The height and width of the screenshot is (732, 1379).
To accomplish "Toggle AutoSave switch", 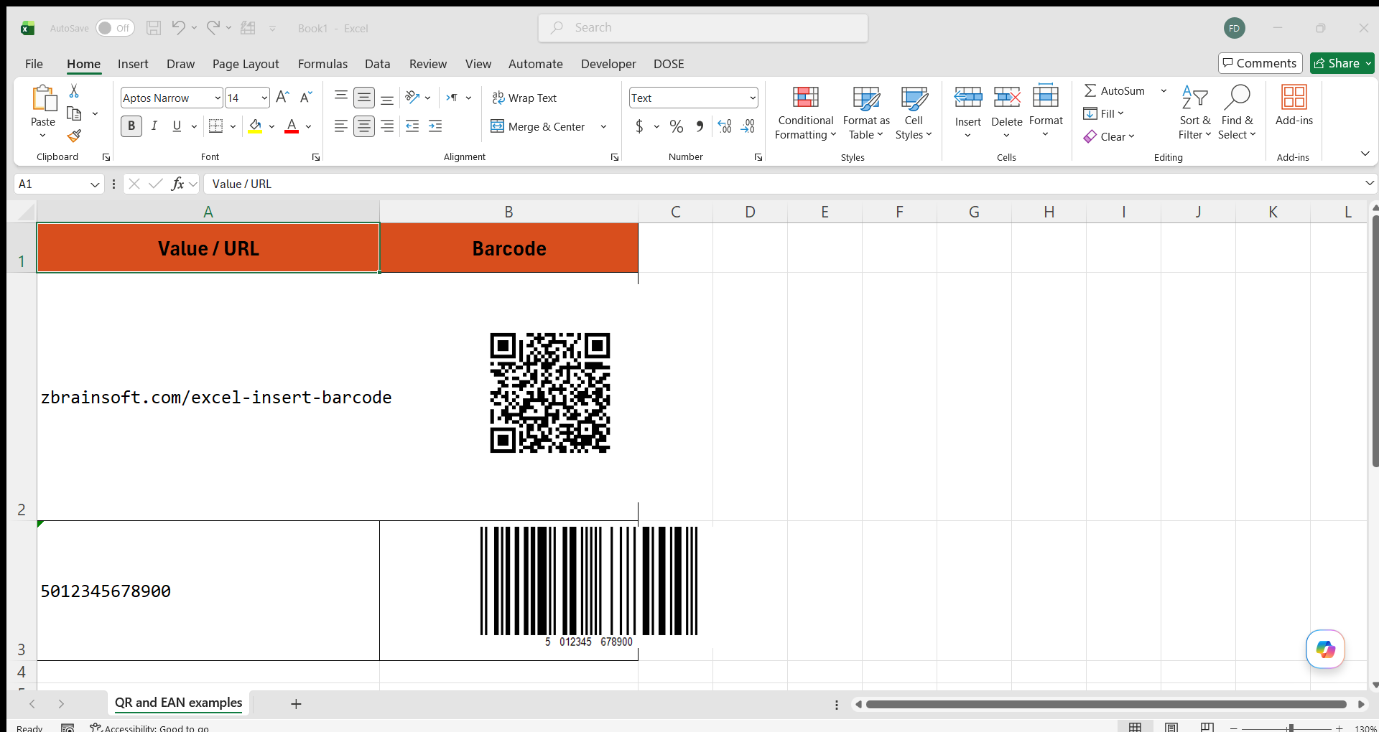I will click(x=115, y=28).
